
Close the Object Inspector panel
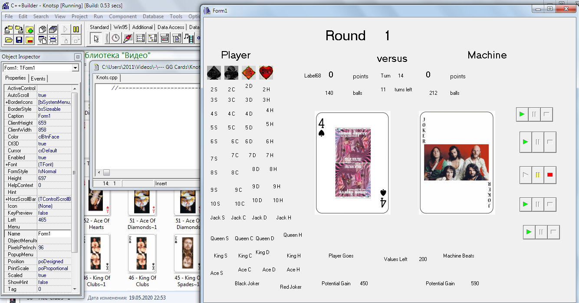(x=77, y=57)
